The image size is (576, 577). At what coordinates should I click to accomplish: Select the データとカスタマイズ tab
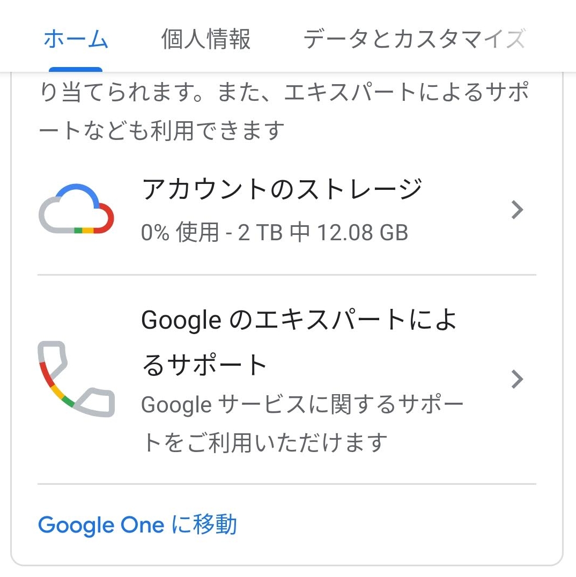(x=414, y=39)
